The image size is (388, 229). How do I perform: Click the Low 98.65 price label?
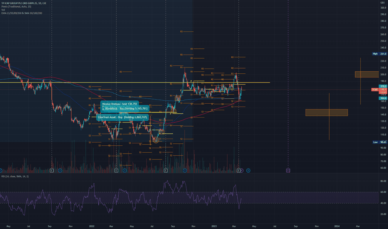380,142
